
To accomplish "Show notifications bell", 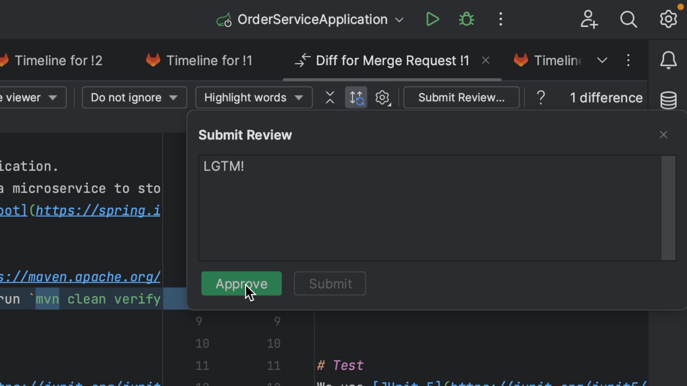I will click(668, 60).
